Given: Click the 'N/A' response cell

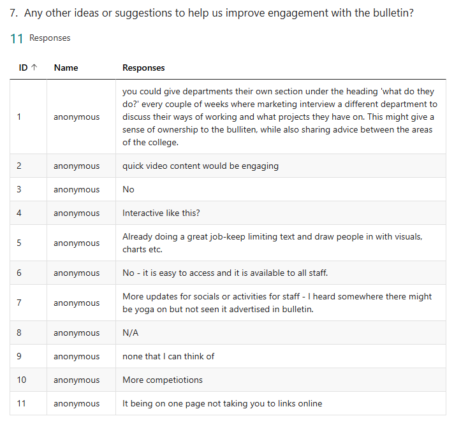Looking at the screenshot, I should [131, 333].
